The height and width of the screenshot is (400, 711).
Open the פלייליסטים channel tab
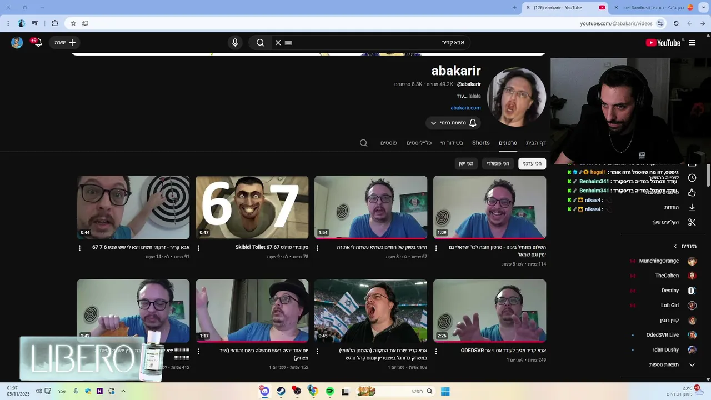[x=419, y=143]
